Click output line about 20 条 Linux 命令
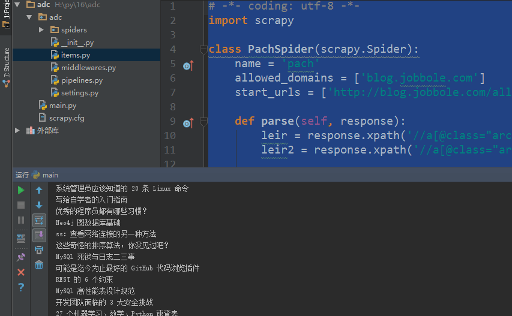512x316 pixels. 122,188
